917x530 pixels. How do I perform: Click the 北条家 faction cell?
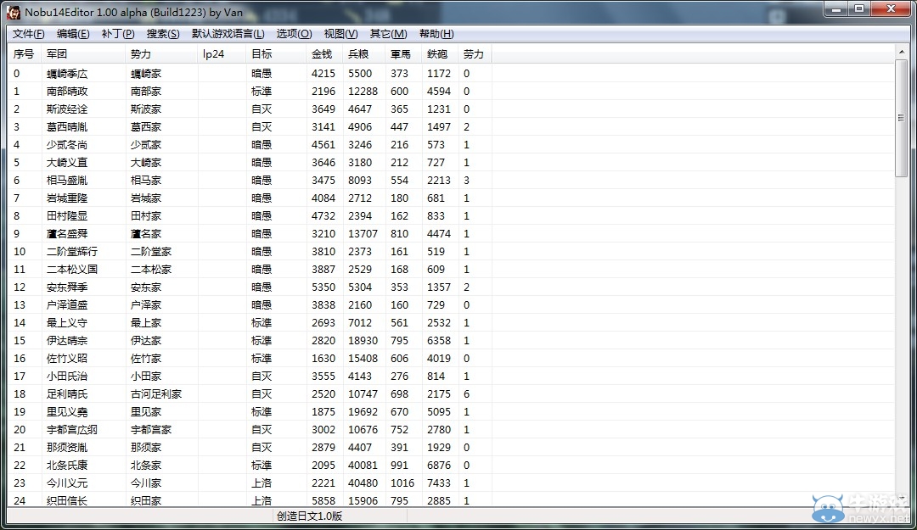146,466
